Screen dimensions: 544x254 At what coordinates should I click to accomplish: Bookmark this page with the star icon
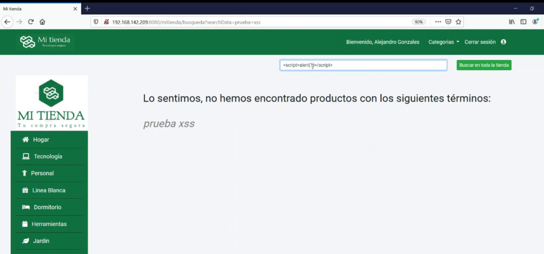[458, 22]
